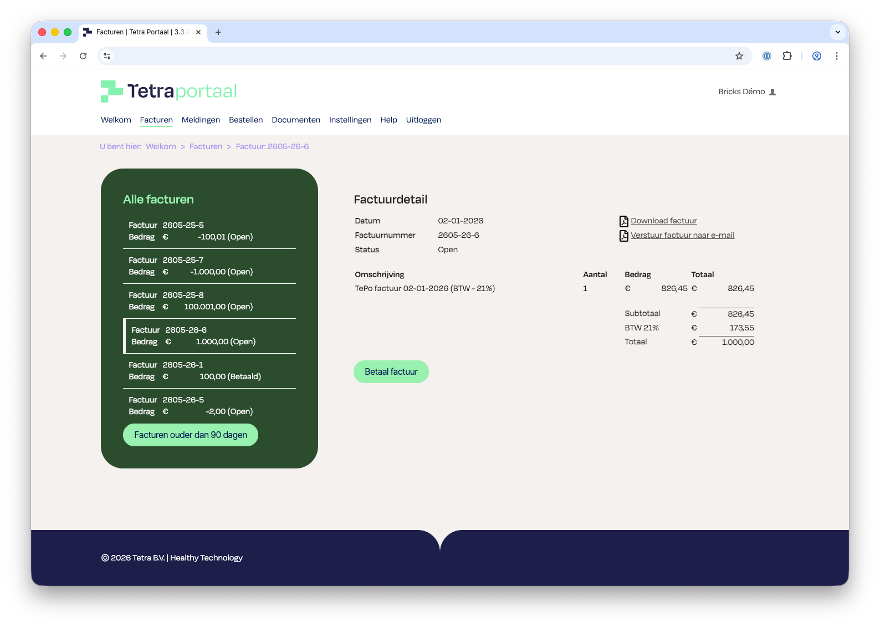The height and width of the screenshot is (627, 880).
Task: Click the PDF icon beside Verstuur factuur naar e-mail
Action: tap(623, 236)
